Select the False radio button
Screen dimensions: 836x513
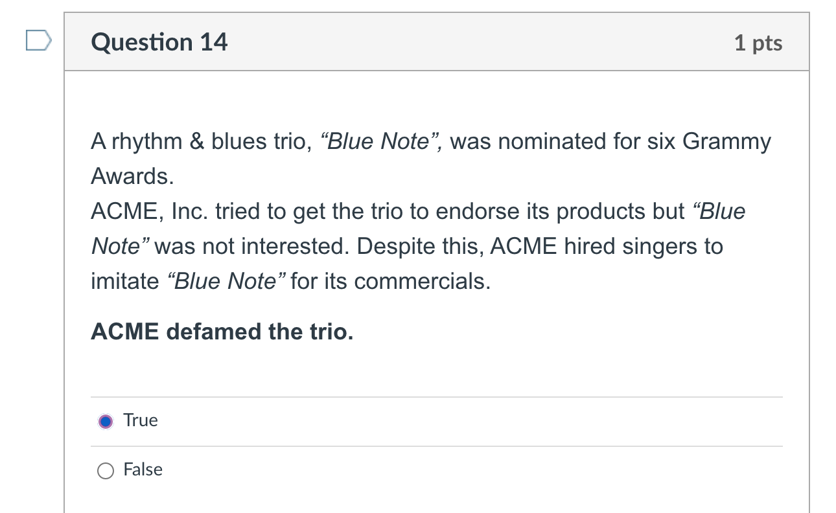[106, 470]
